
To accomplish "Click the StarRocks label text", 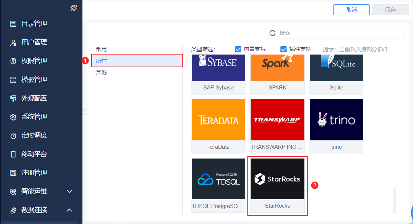I will click(x=278, y=206).
